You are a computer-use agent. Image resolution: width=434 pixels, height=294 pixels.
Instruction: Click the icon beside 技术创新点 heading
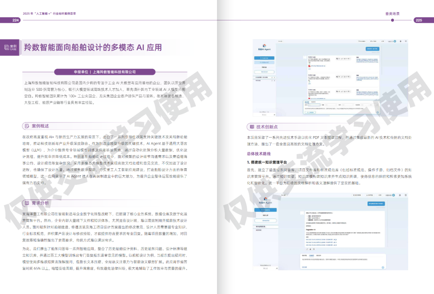point(252,127)
